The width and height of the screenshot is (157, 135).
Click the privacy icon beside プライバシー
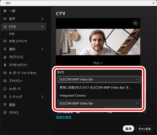coord(5,81)
